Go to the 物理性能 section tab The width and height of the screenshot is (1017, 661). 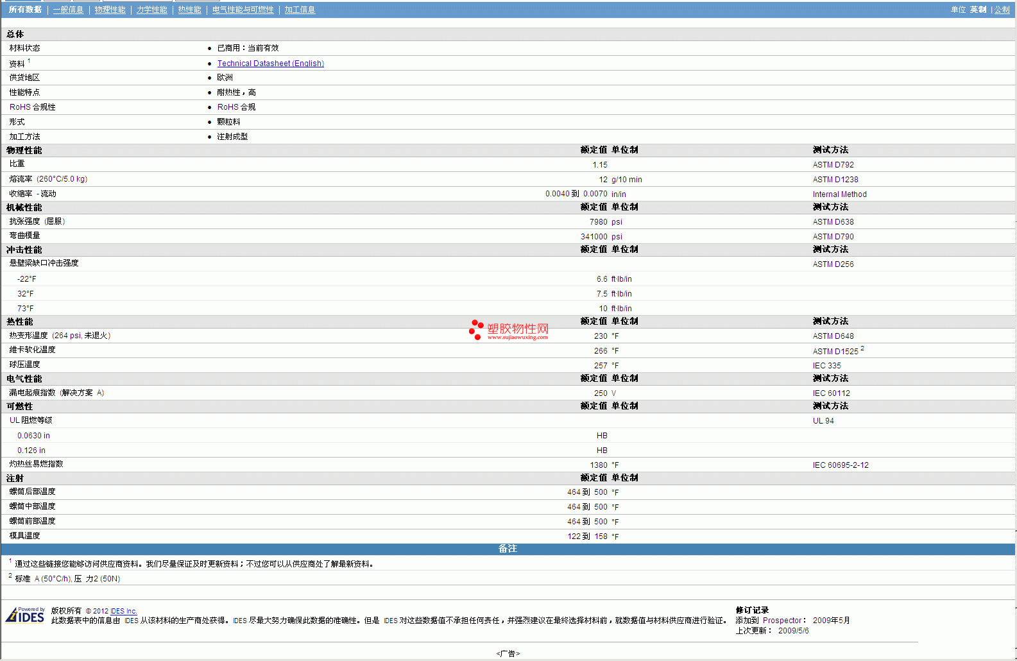(x=110, y=10)
